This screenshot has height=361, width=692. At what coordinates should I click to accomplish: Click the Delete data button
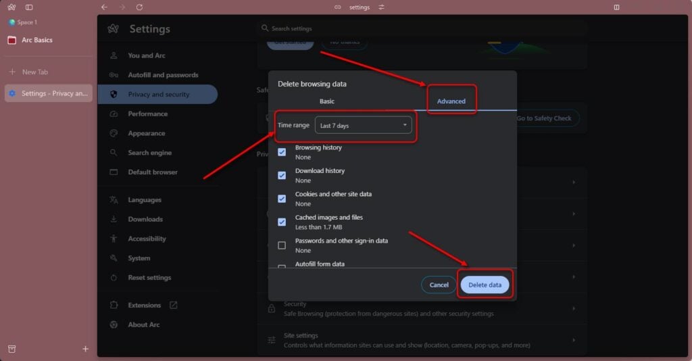tap(485, 285)
